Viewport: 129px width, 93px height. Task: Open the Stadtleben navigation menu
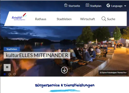point(64,19)
